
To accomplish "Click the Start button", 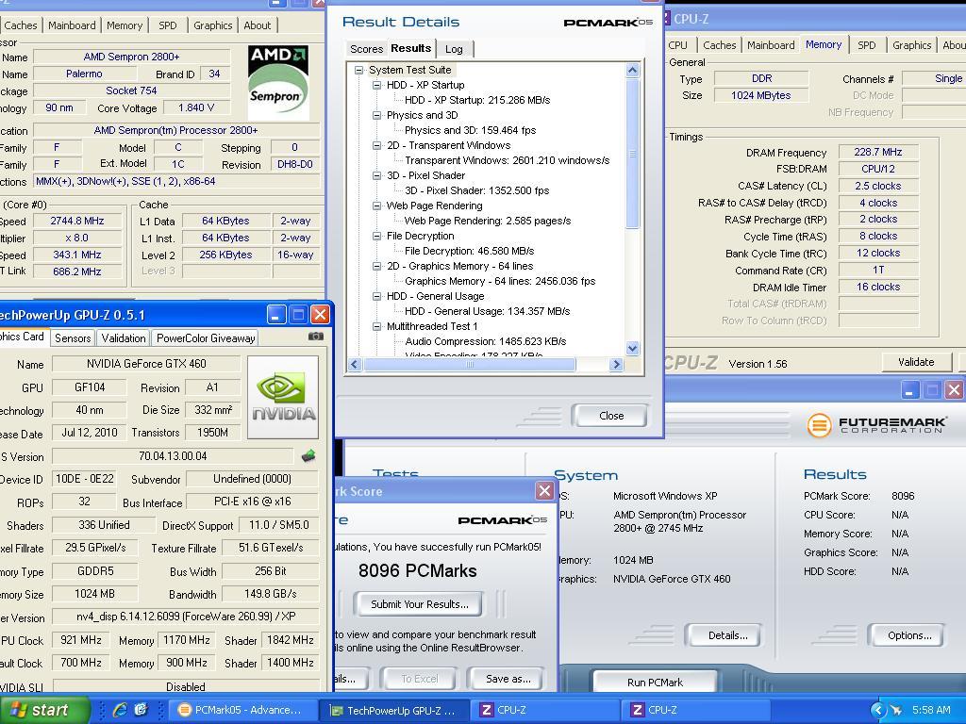I will (43, 710).
